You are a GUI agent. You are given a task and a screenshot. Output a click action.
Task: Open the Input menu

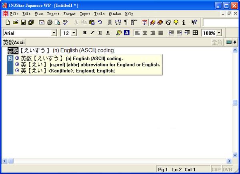tap(85, 14)
